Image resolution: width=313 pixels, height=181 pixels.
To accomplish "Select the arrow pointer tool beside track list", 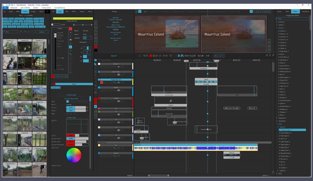I will click(95, 64).
